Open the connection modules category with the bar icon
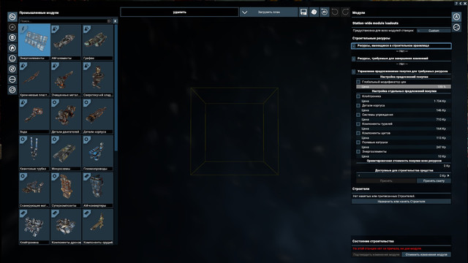Image resolution: width=468 pixels, height=263 pixels. point(12,80)
